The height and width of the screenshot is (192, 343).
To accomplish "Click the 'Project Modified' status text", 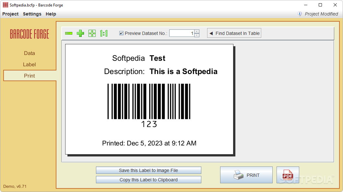I will point(321,14).
